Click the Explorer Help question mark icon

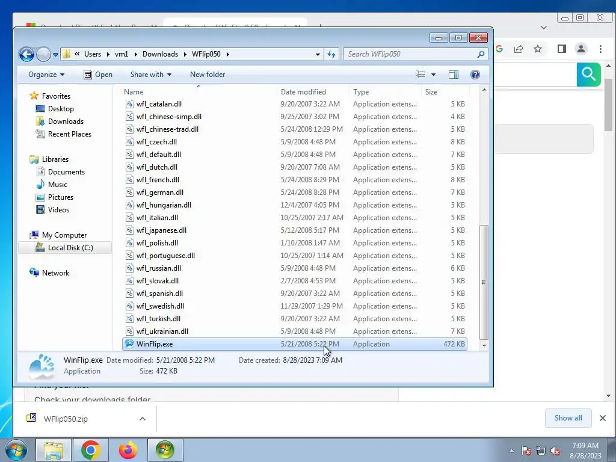pos(475,75)
